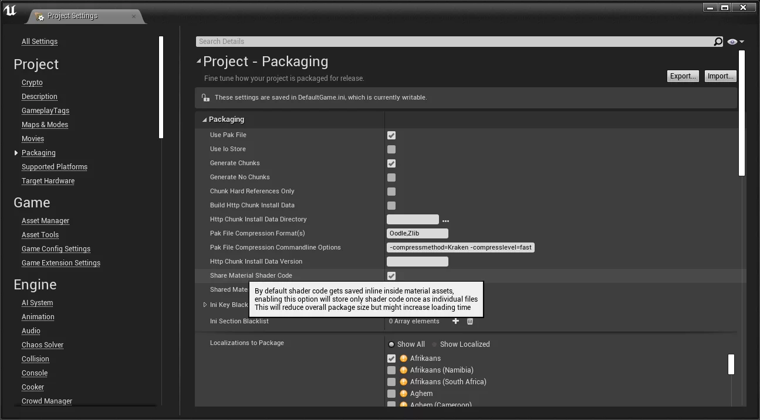Close the Project Settings tab
This screenshot has height=420, width=760.
point(134,16)
